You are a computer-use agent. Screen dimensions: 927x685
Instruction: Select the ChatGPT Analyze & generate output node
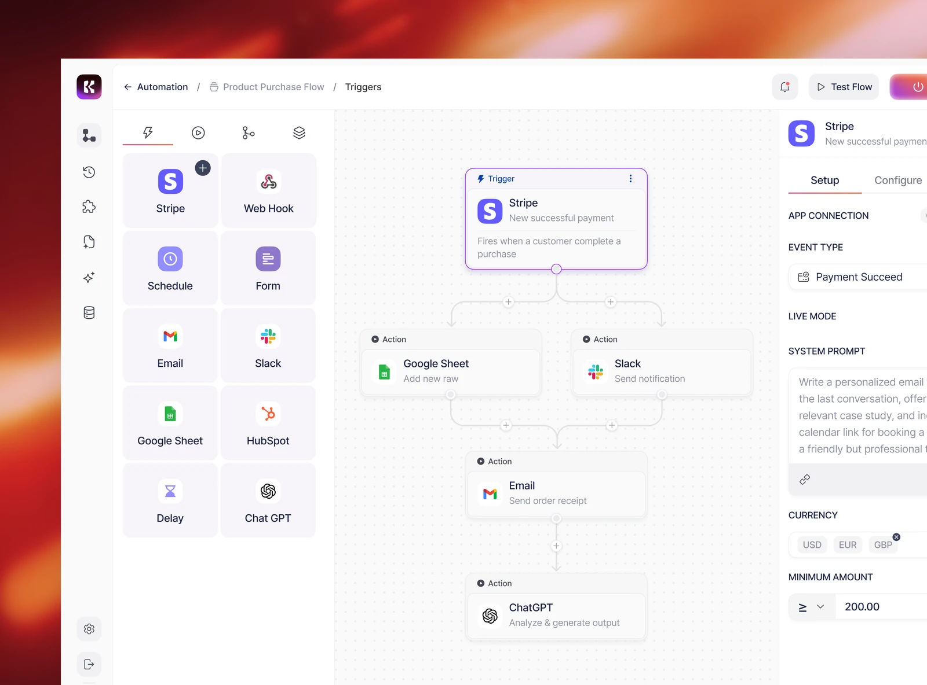[x=556, y=607]
